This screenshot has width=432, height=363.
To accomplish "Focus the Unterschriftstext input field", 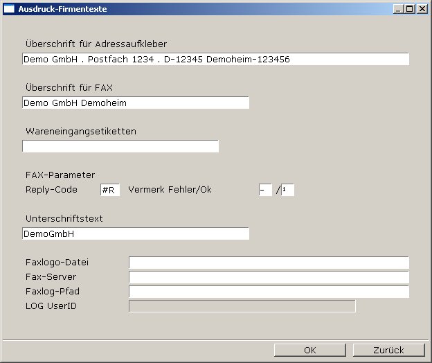I will point(135,234).
